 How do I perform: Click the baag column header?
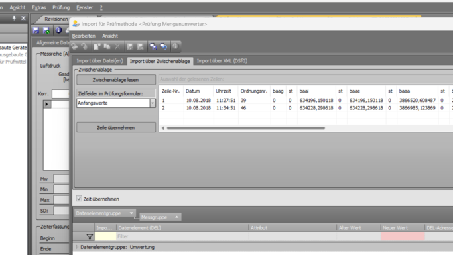(278, 91)
